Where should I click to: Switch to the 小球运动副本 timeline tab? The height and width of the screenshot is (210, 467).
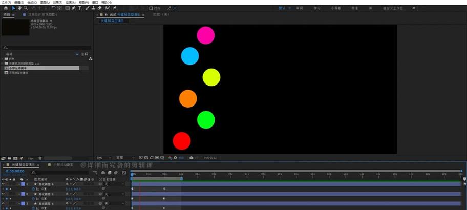[63, 165]
